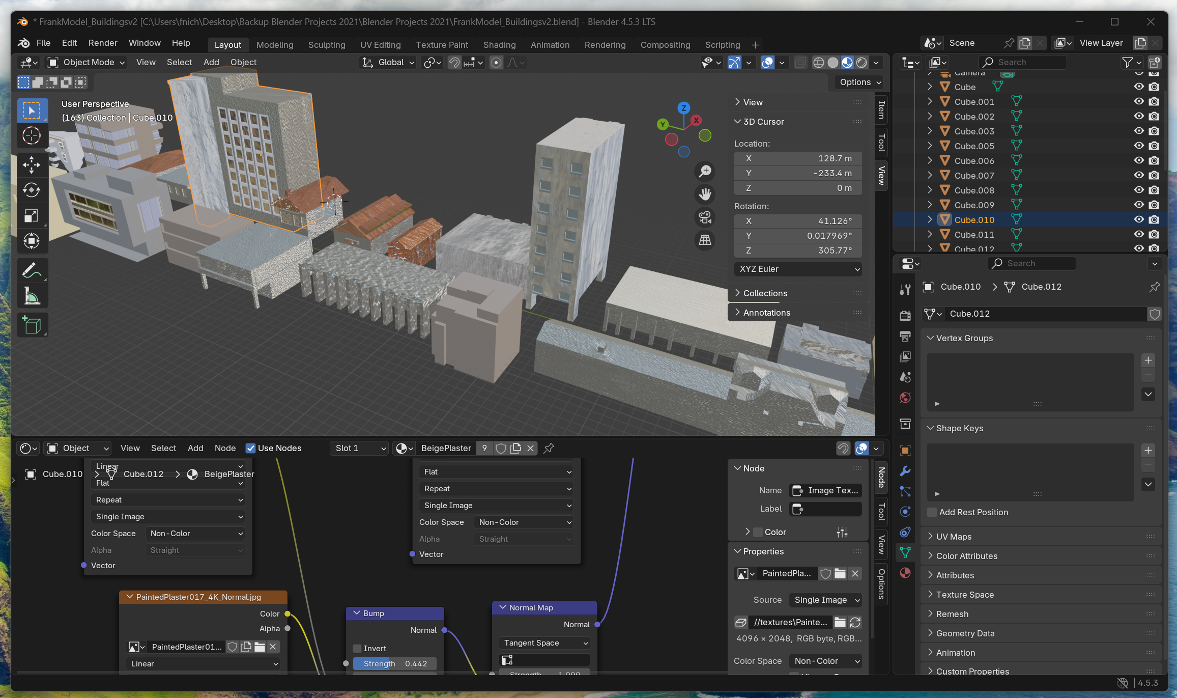Click the Bump Strength slider
This screenshot has width=1177, height=698.
point(395,663)
